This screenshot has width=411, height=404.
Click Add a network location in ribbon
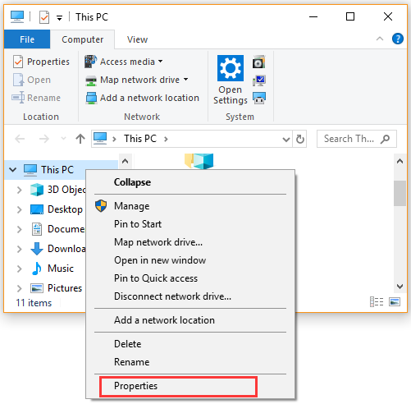point(142,98)
